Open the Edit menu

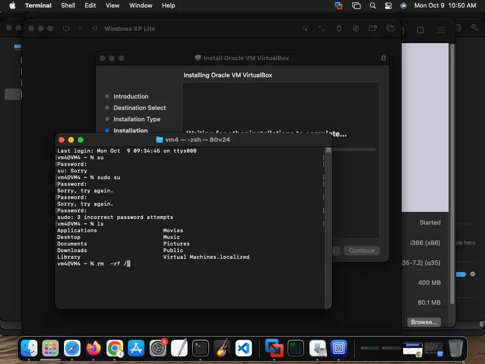click(x=90, y=6)
